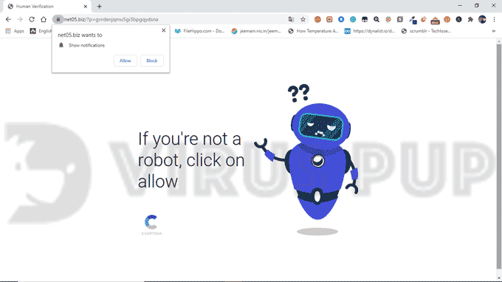Go forward to the next page

click(x=20, y=19)
